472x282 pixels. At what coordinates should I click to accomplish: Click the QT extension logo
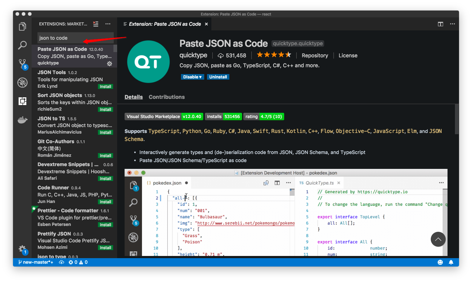[148, 62]
